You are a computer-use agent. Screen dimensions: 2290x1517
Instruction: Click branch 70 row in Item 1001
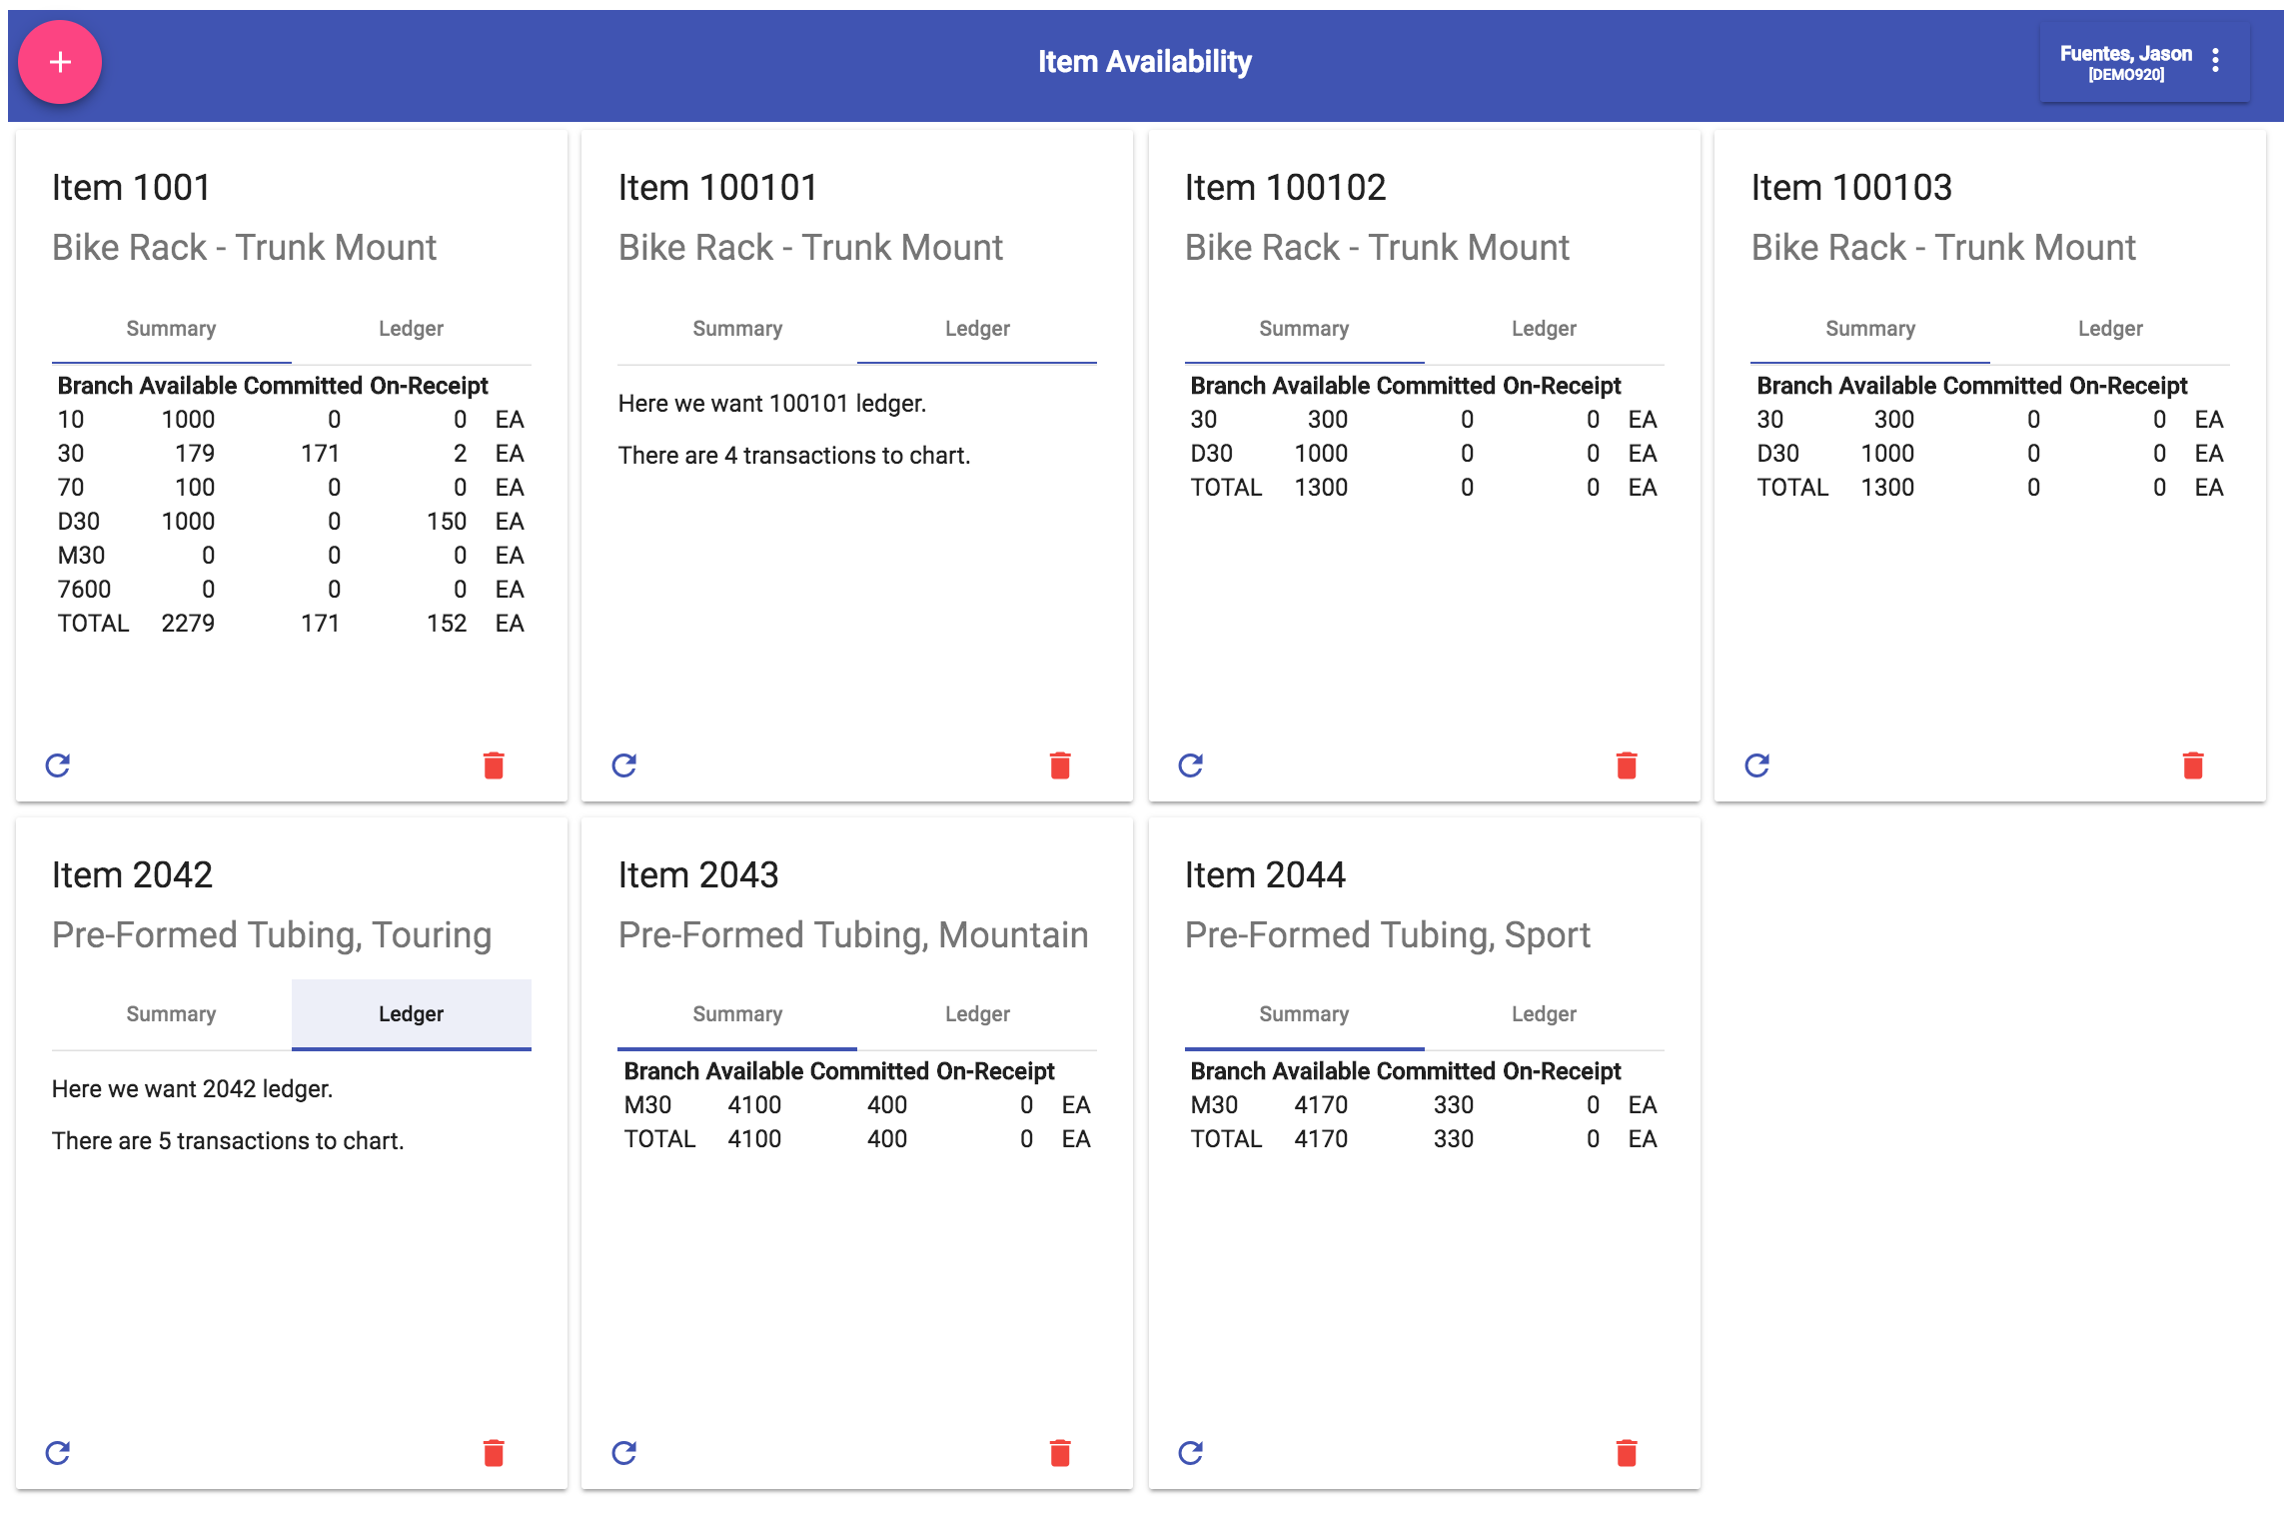click(x=292, y=488)
